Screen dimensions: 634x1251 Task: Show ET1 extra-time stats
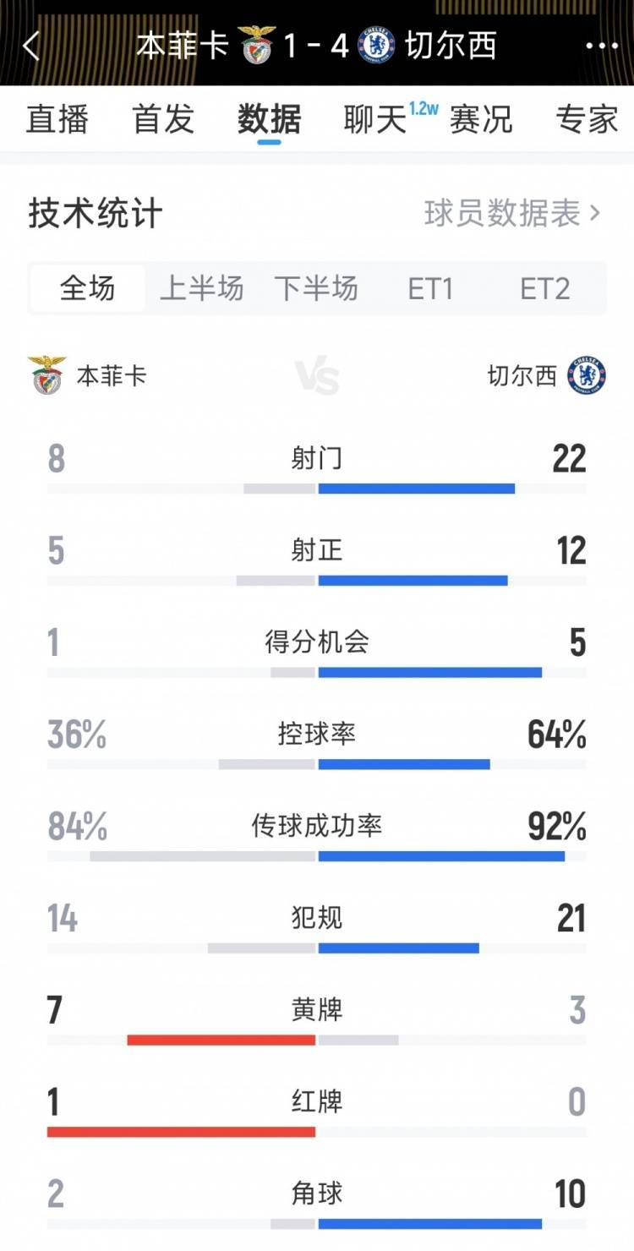tap(430, 289)
